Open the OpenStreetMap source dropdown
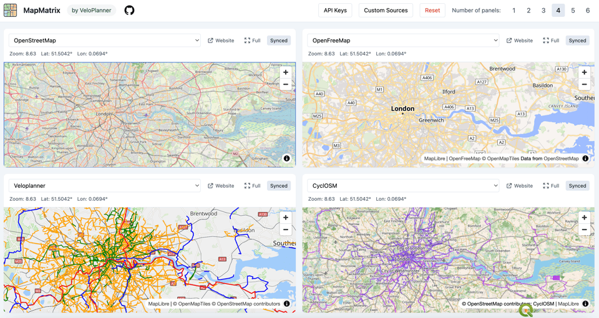 point(105,41)
